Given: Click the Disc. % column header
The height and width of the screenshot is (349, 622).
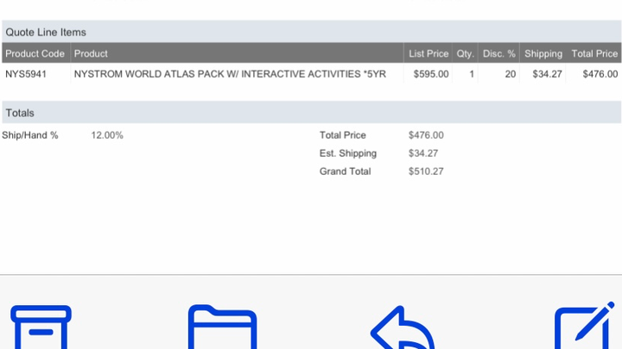Looking at the screenshot, I should pyautogui.click(x=499, y=53).
